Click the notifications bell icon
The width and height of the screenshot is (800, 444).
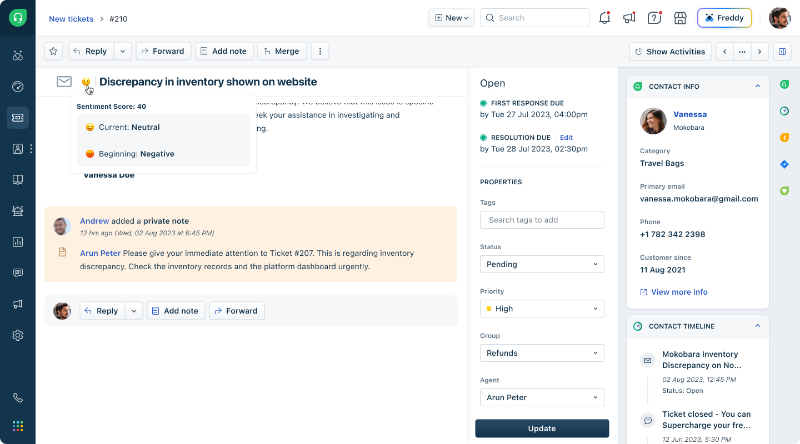(x=604, y=18)
